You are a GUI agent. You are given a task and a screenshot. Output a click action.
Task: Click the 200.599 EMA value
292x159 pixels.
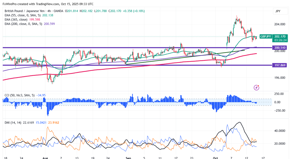pyautogui.click(x=49, y=24)
